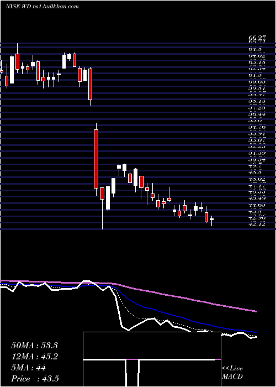Click the 64.02 price axis label
This screenshot has width=276, height=387.
(x=257, y=56)
